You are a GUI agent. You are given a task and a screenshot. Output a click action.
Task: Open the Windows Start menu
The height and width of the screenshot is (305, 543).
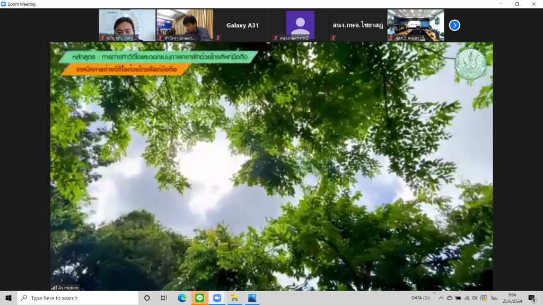[8, 298]
